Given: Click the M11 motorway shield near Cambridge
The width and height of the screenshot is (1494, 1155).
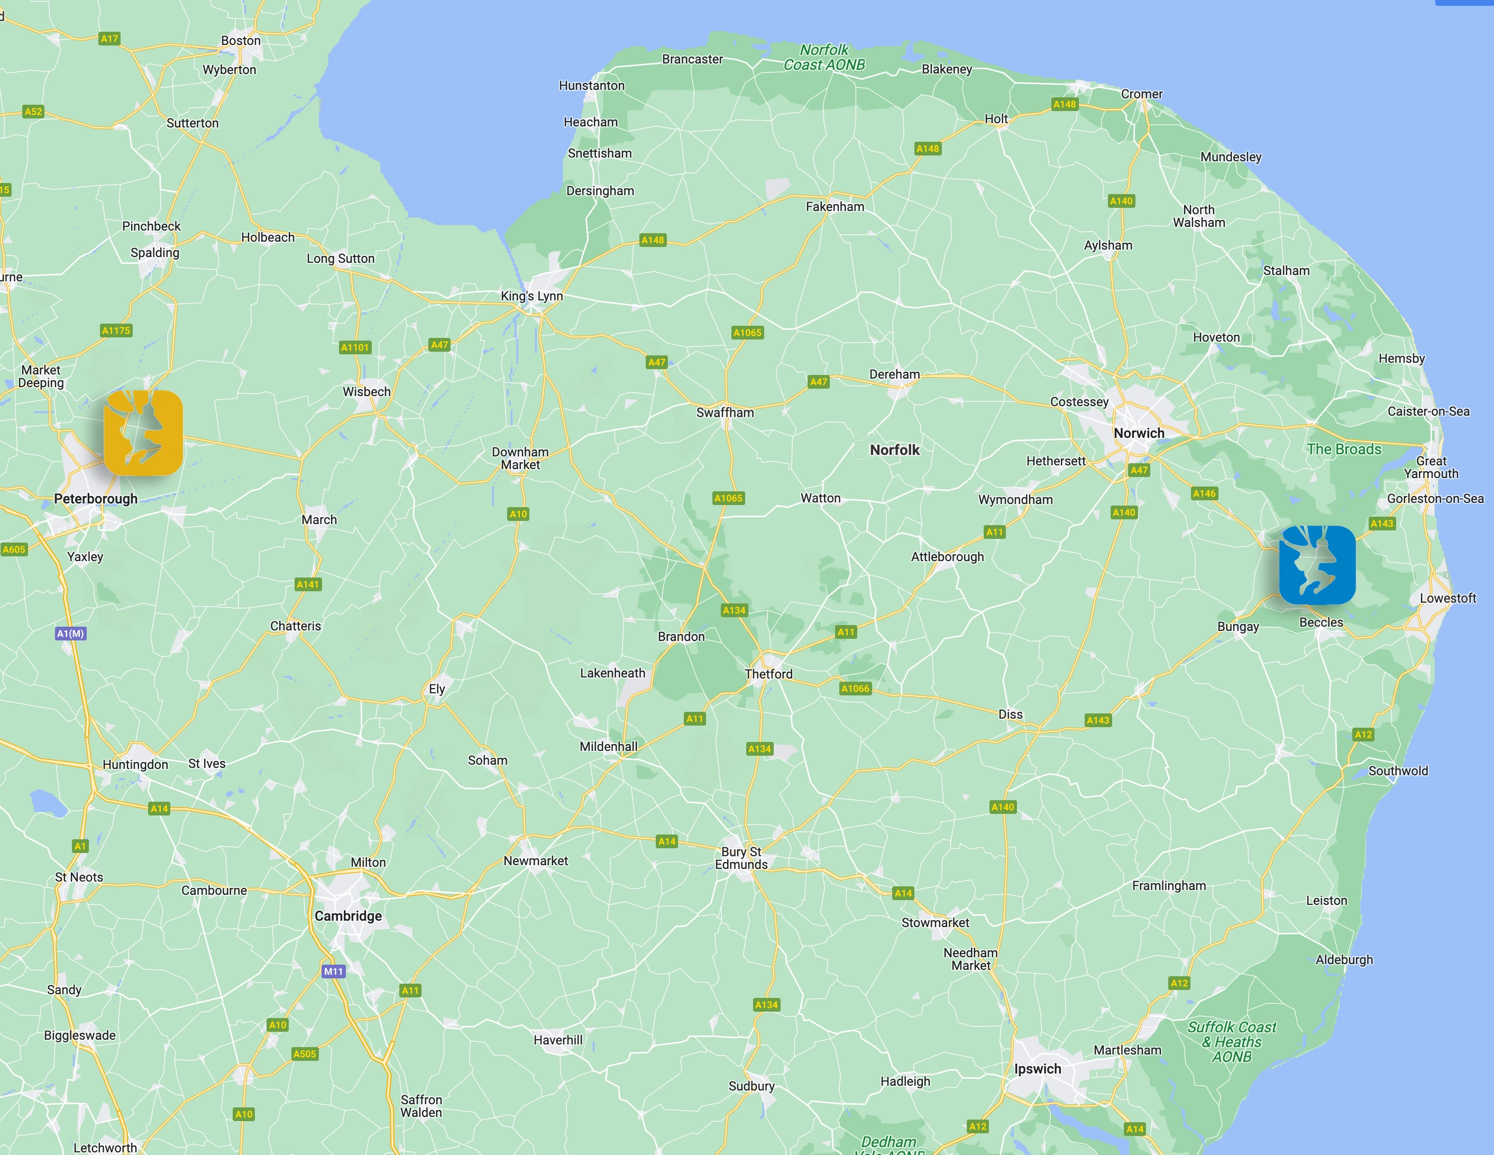Looking at the screenshot, I should [333, 971].
